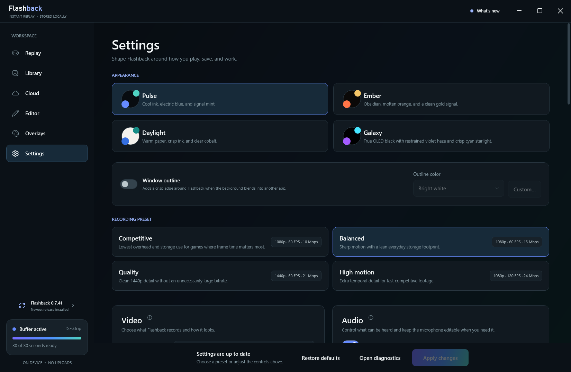Open the Editor page
This screenshot has height=372, width=571.
47,113
